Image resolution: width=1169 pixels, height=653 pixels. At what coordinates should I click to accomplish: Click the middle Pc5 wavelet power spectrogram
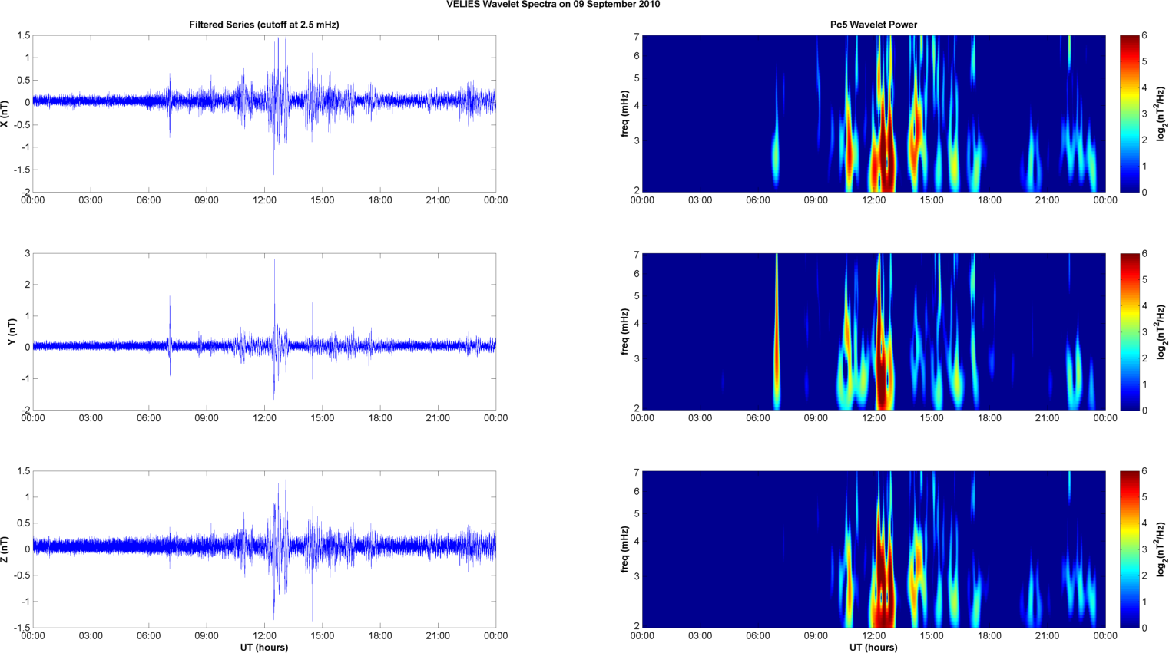[x=873, y=331]
